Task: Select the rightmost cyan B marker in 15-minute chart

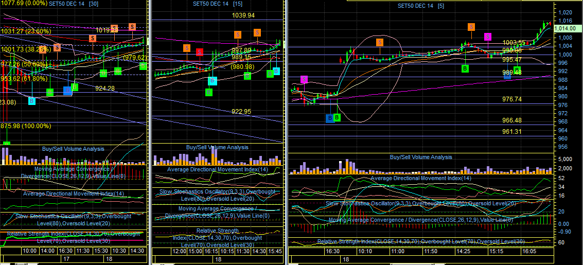Action: pyautogui.click(x=276, y=70)
